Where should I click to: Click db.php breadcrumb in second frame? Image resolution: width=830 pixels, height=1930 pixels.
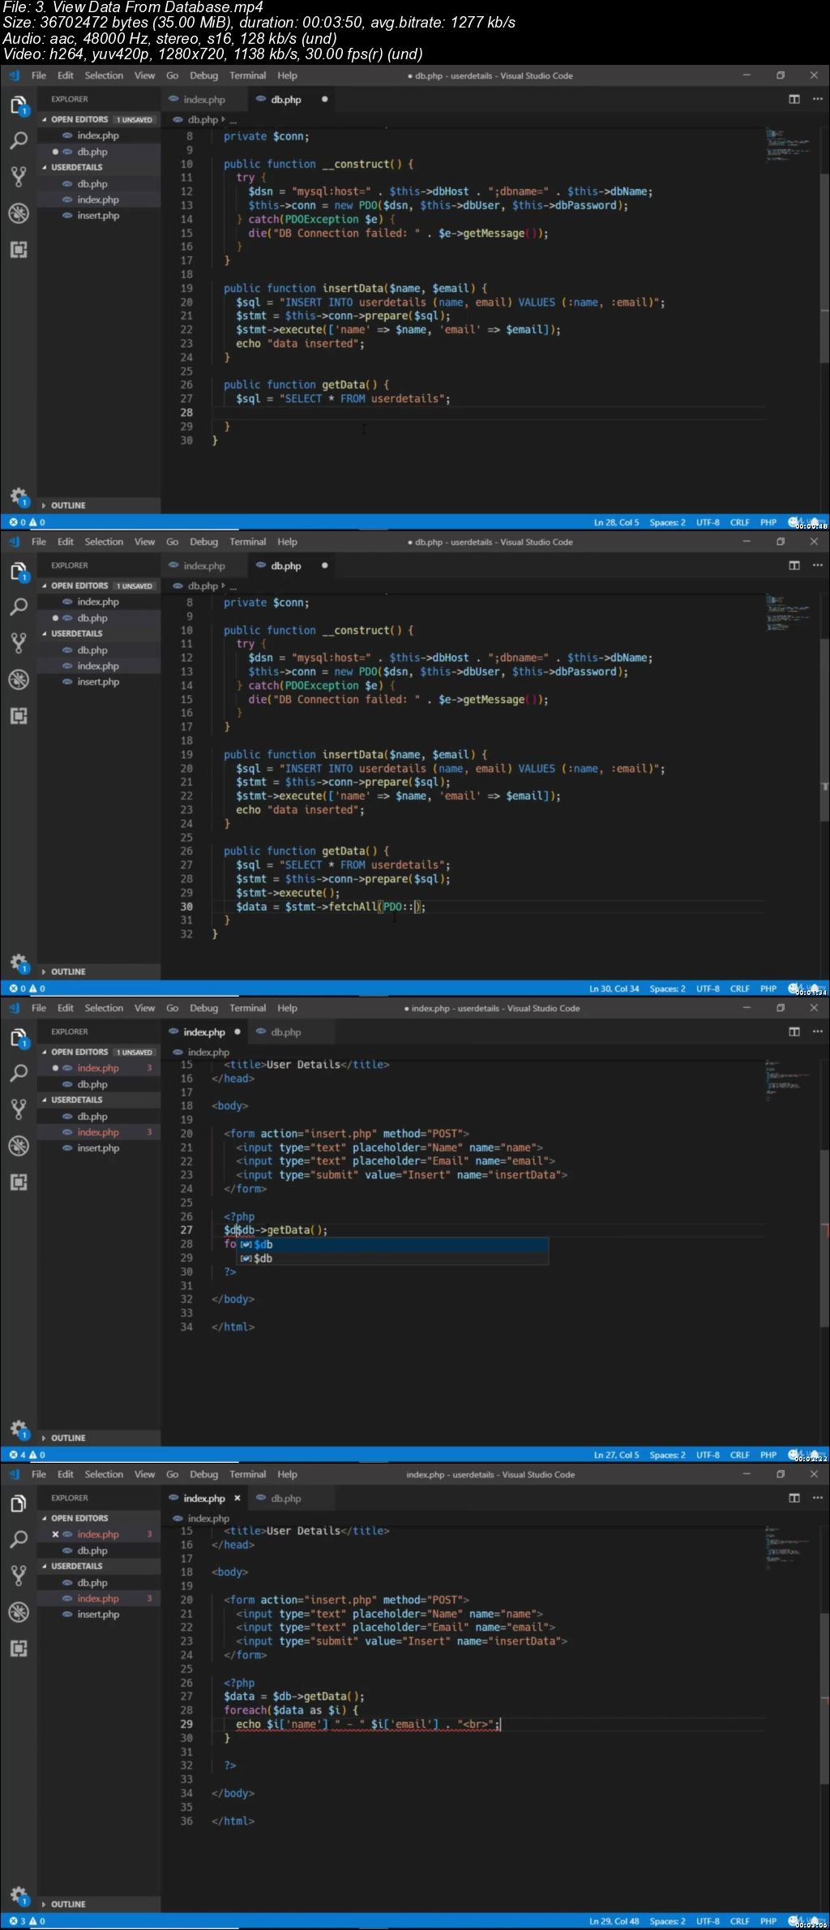(x=203, y=585)
